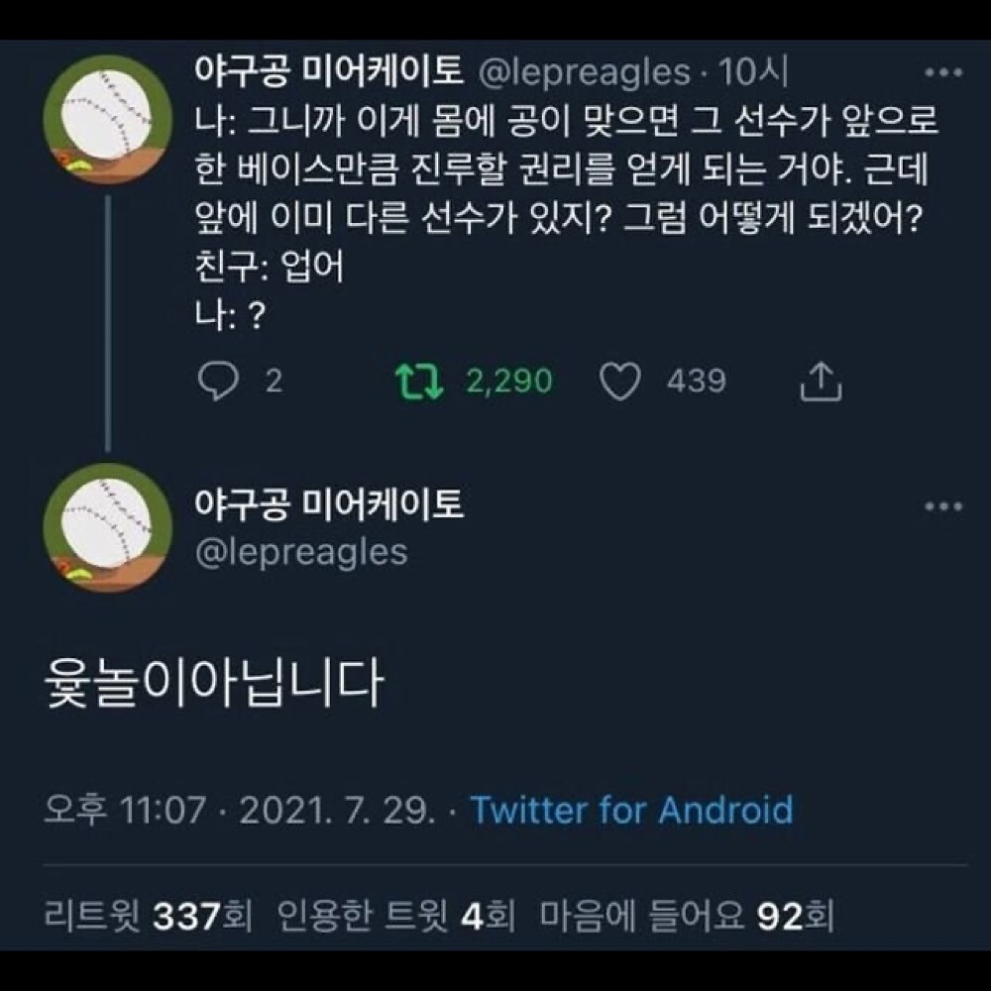
Task: Open the top tweet's three-dot more menu
Action: pyautogui.click(x=942, y=72)
